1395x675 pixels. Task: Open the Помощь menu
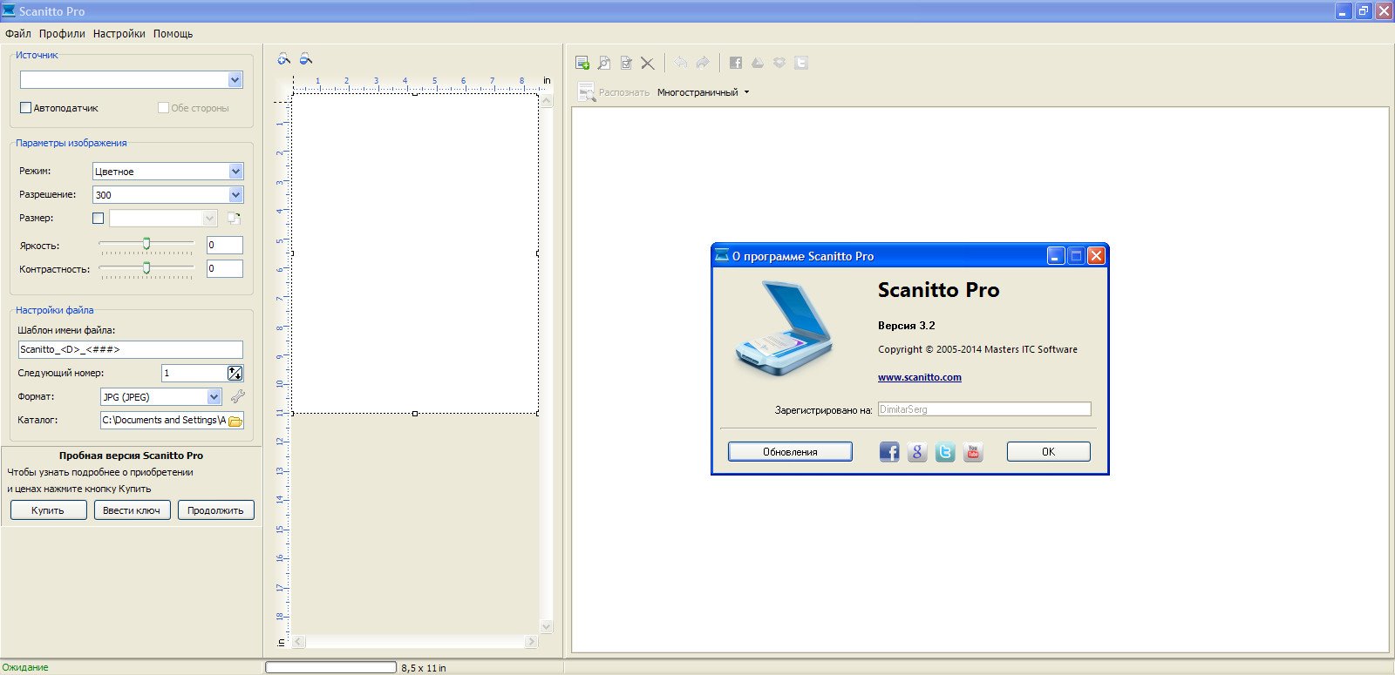(174, 34)
